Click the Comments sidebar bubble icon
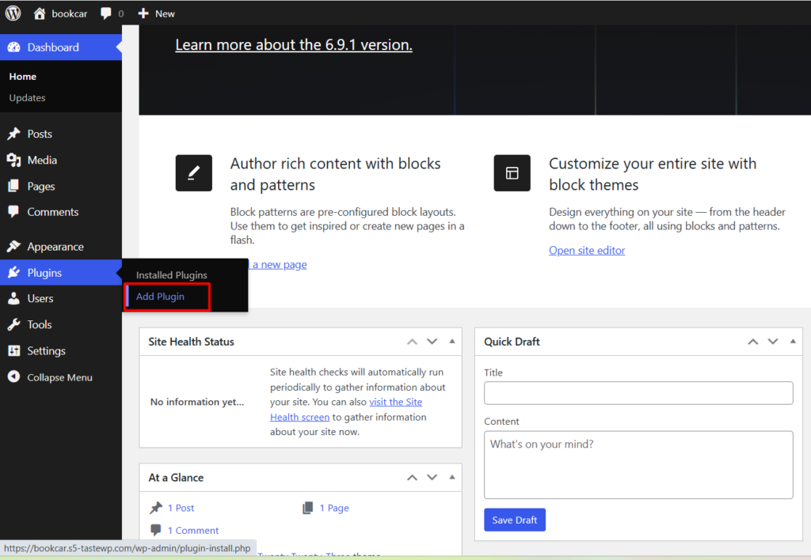Screen dimensions: 811x560 14,212
